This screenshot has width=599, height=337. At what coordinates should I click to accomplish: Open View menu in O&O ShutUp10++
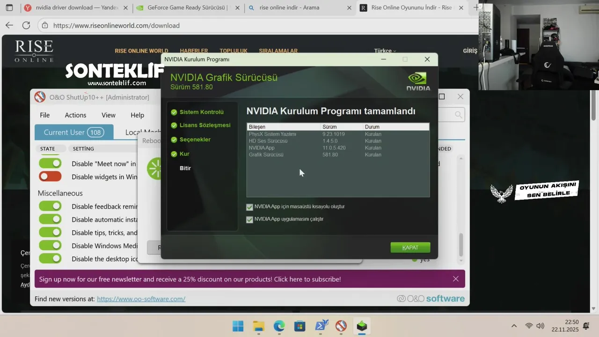(x=108, y=115)
